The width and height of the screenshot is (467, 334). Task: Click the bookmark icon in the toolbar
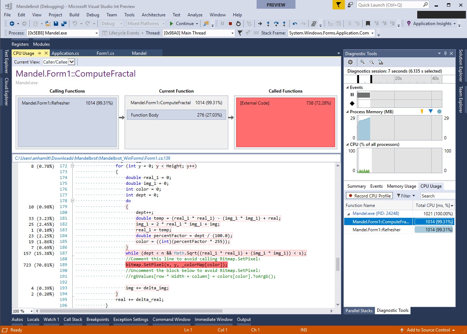(368, 24)
